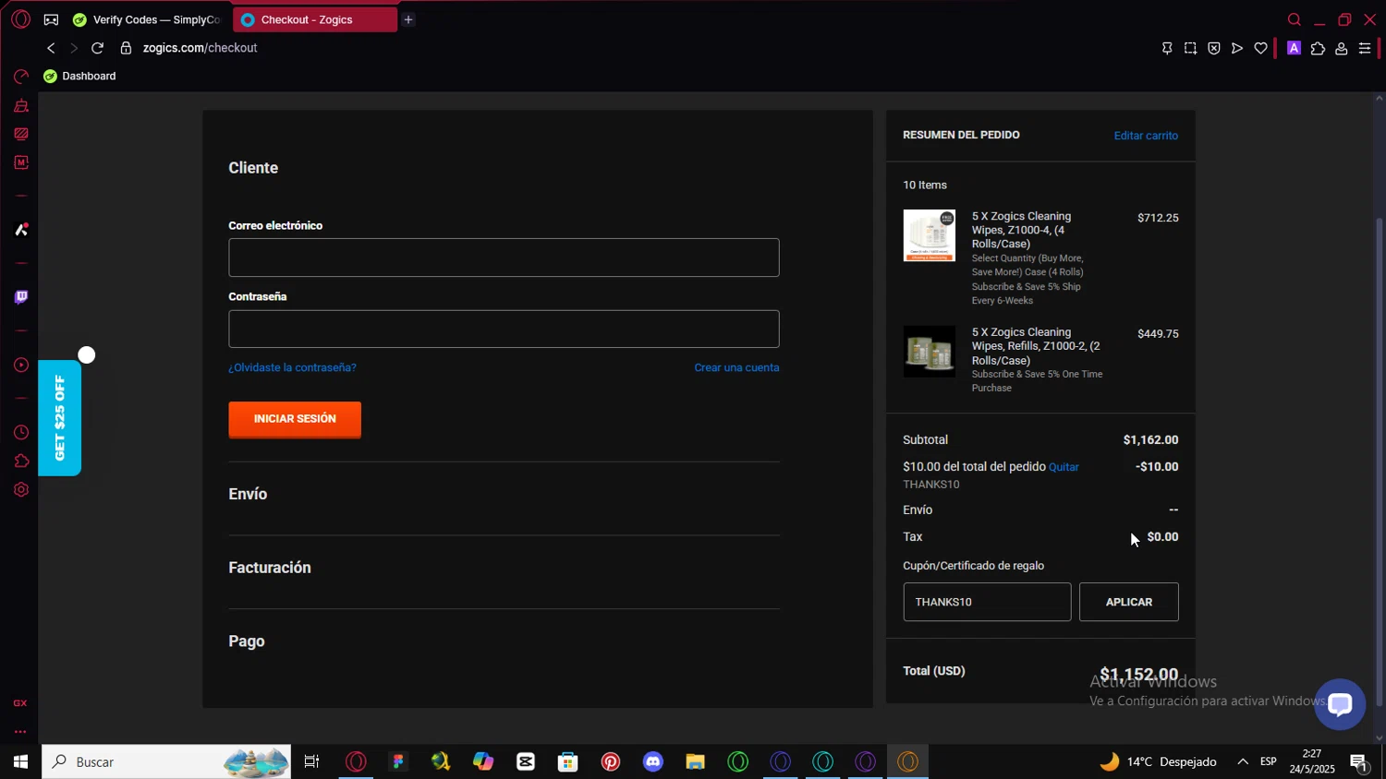1386x779 pixels.
Task: Open the notification center icon
Action: click(x=1359, y=762)
